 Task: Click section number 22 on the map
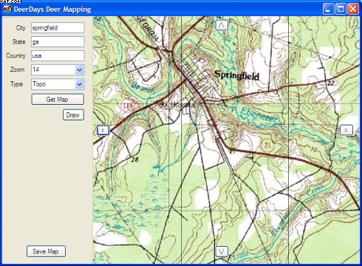click(x=330, y=83)
